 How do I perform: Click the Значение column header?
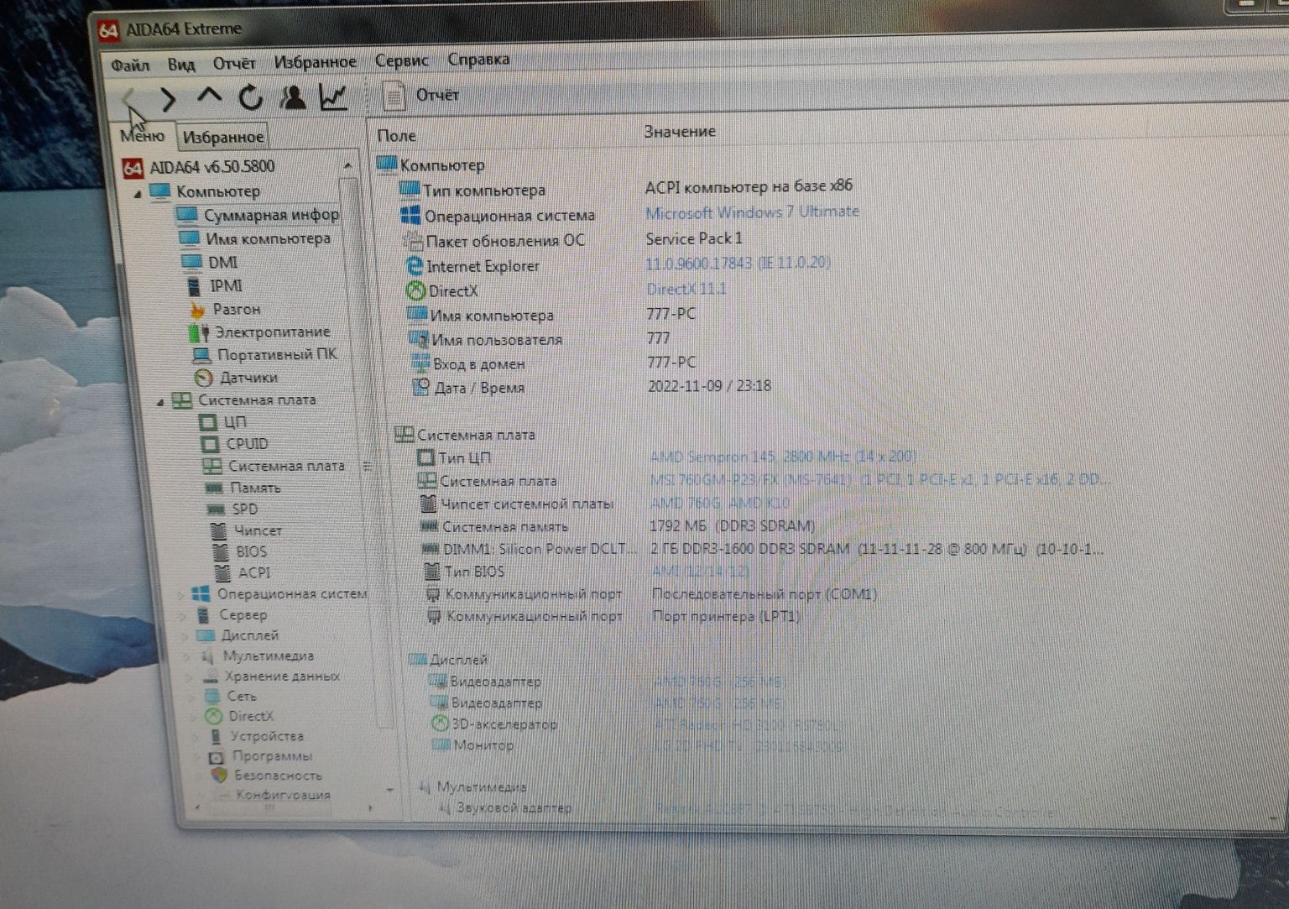(680, 131)
